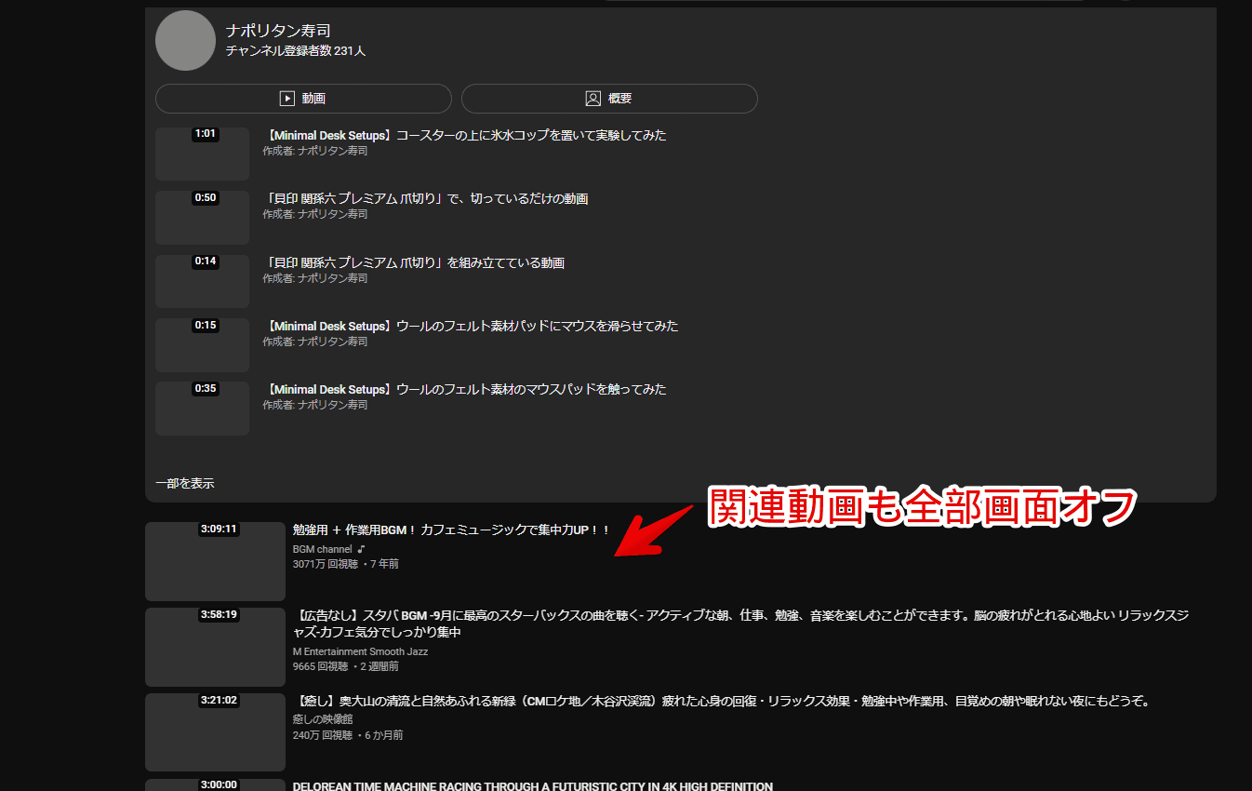Click person icon inside 概要 button

click(x=593, y=99)
